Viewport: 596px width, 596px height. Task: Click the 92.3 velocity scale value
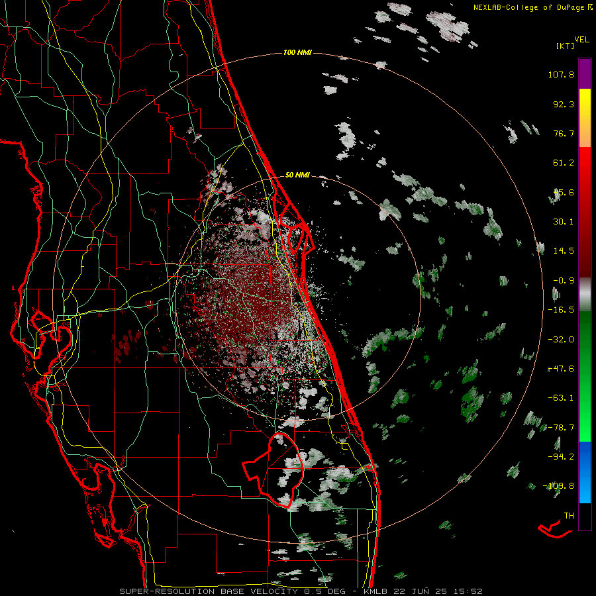click(564, 104)
